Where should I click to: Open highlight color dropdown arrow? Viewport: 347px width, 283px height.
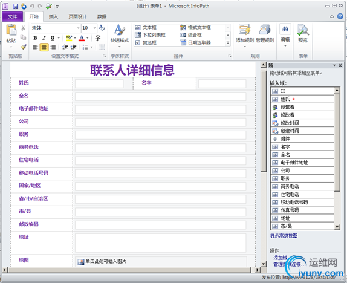pos(75,38)
